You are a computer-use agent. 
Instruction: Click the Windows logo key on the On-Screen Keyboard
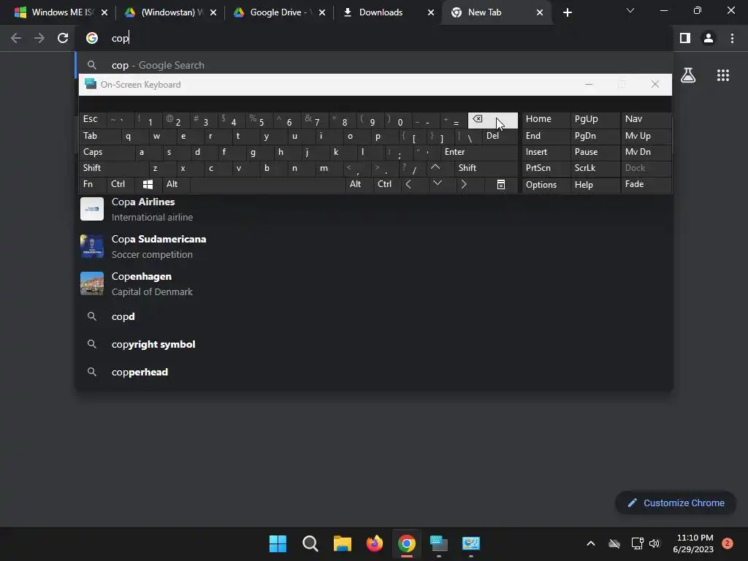148,185
